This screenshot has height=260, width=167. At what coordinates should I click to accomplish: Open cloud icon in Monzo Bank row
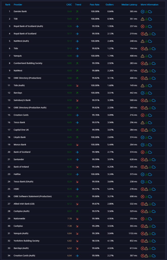150,145
